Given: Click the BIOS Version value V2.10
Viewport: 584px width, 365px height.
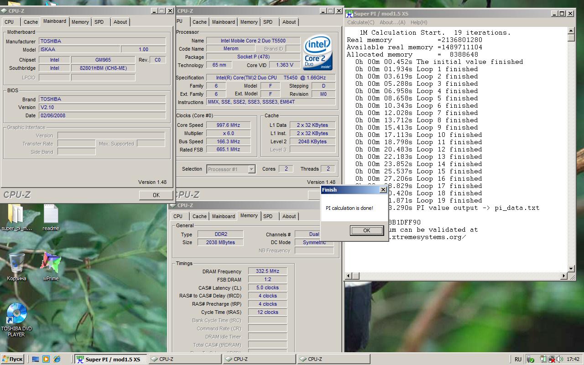Looking at the screenshot, I should [102, 107].
